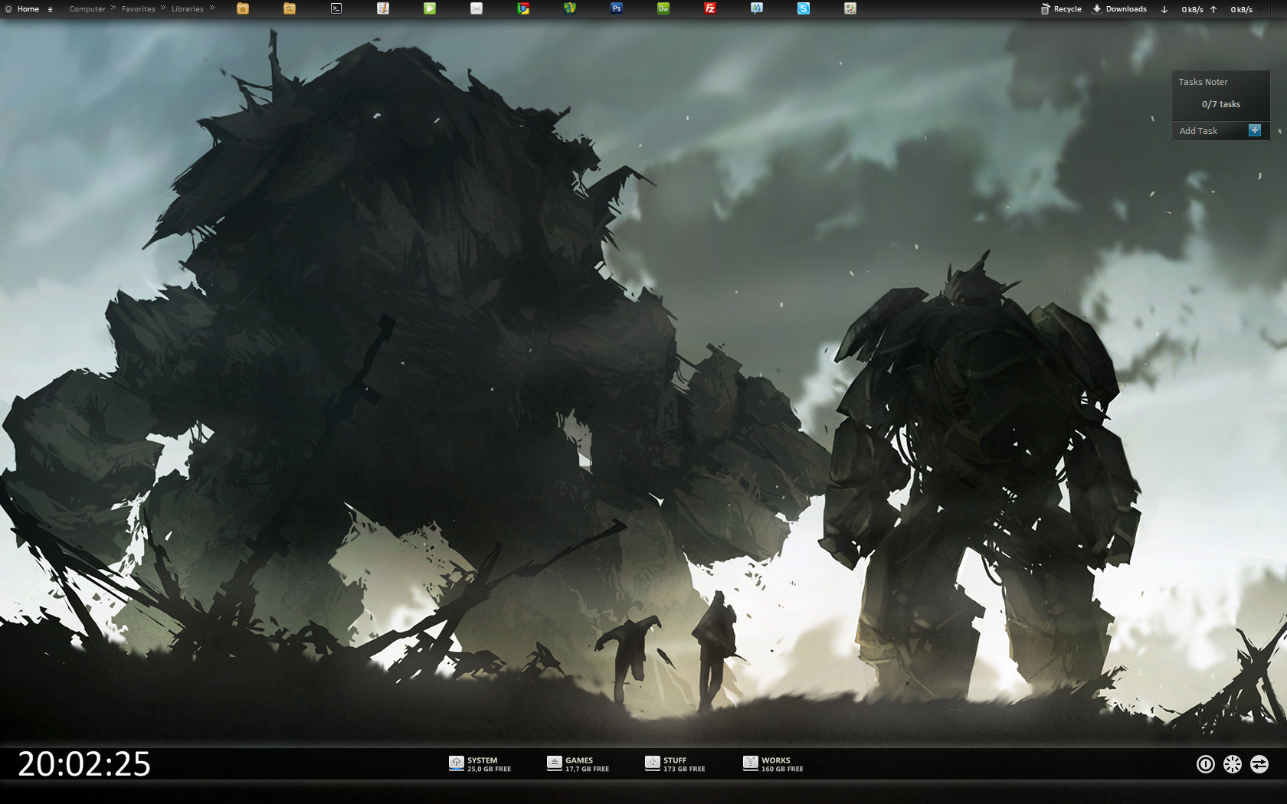
Task: Launch the last launcher icon after Skype
Action: (850, 8)
